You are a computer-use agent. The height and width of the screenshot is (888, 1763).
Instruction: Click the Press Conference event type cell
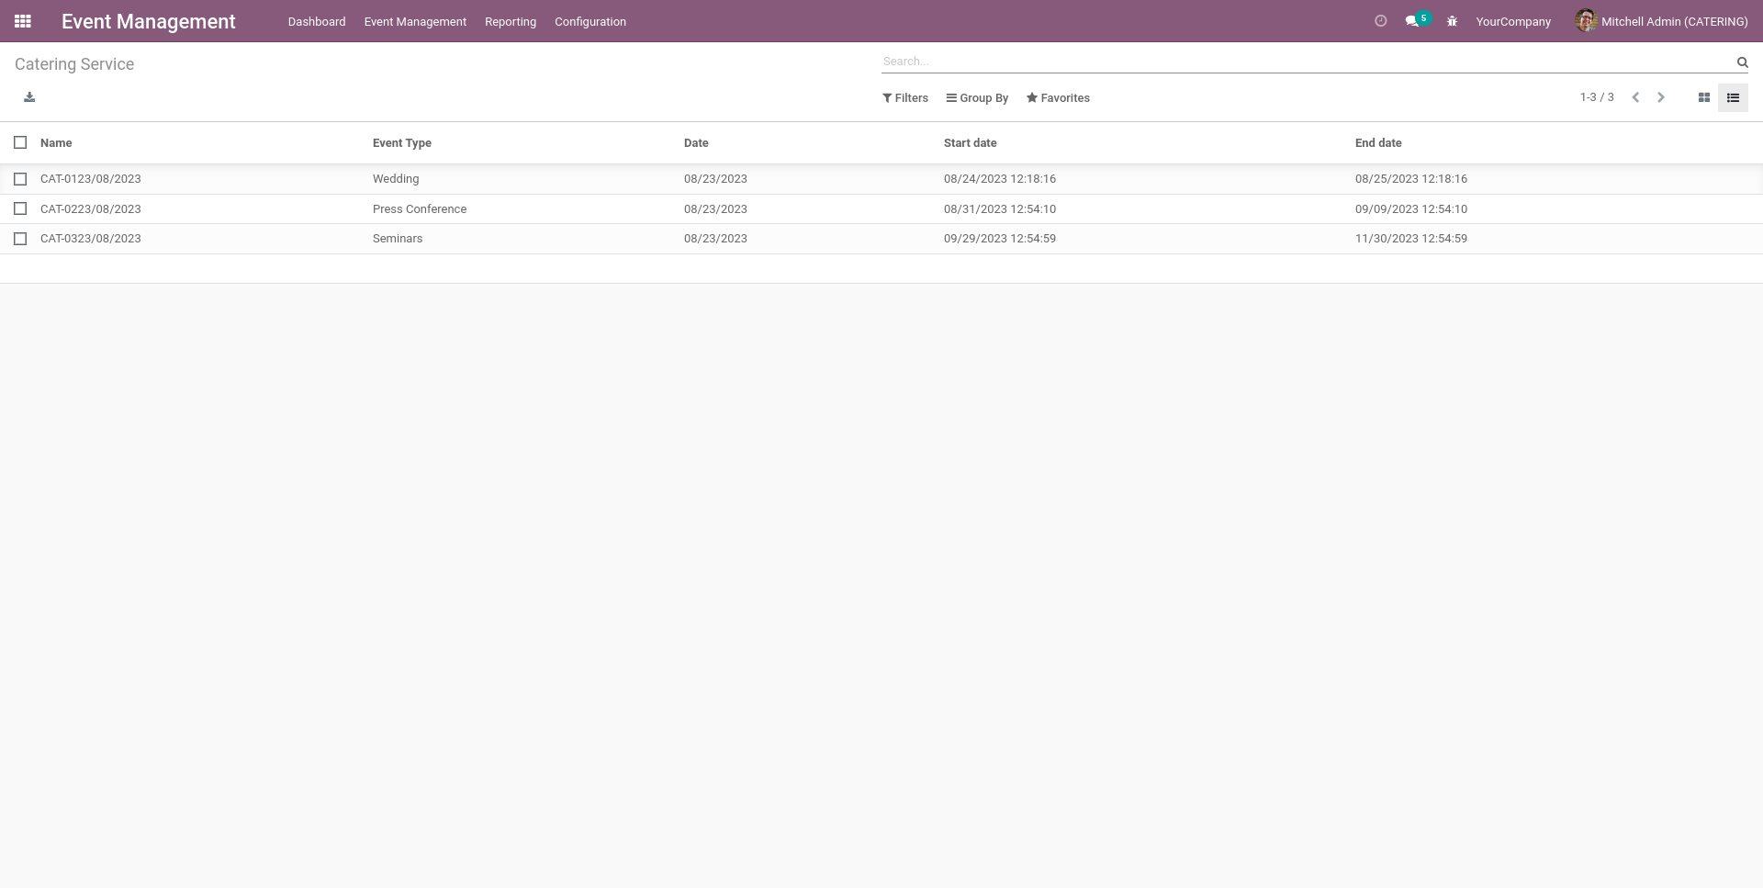pyautogui.click(x=420, y=209)
